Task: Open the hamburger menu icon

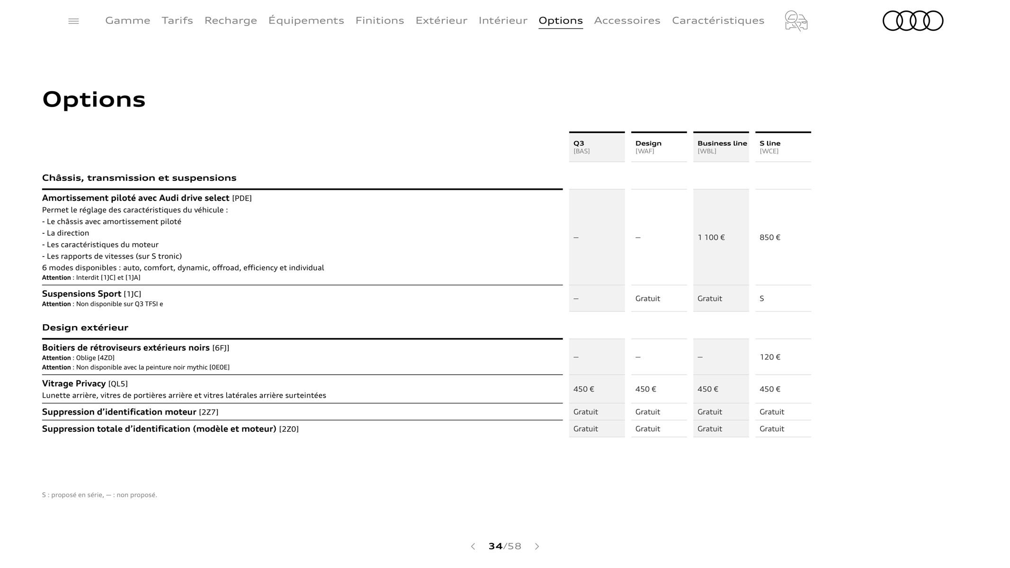Action: (73, 21)
